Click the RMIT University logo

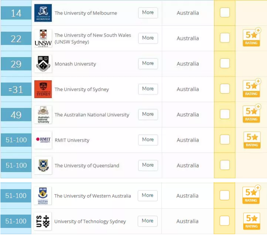click(43, 140)
